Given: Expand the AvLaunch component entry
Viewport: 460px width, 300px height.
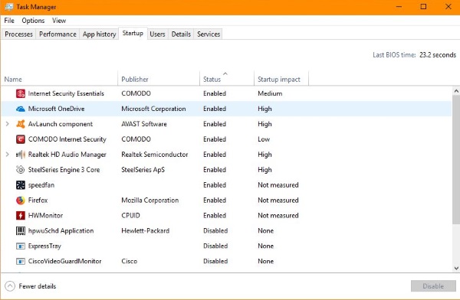Looking at the screenshot, I should coord(8,124).
